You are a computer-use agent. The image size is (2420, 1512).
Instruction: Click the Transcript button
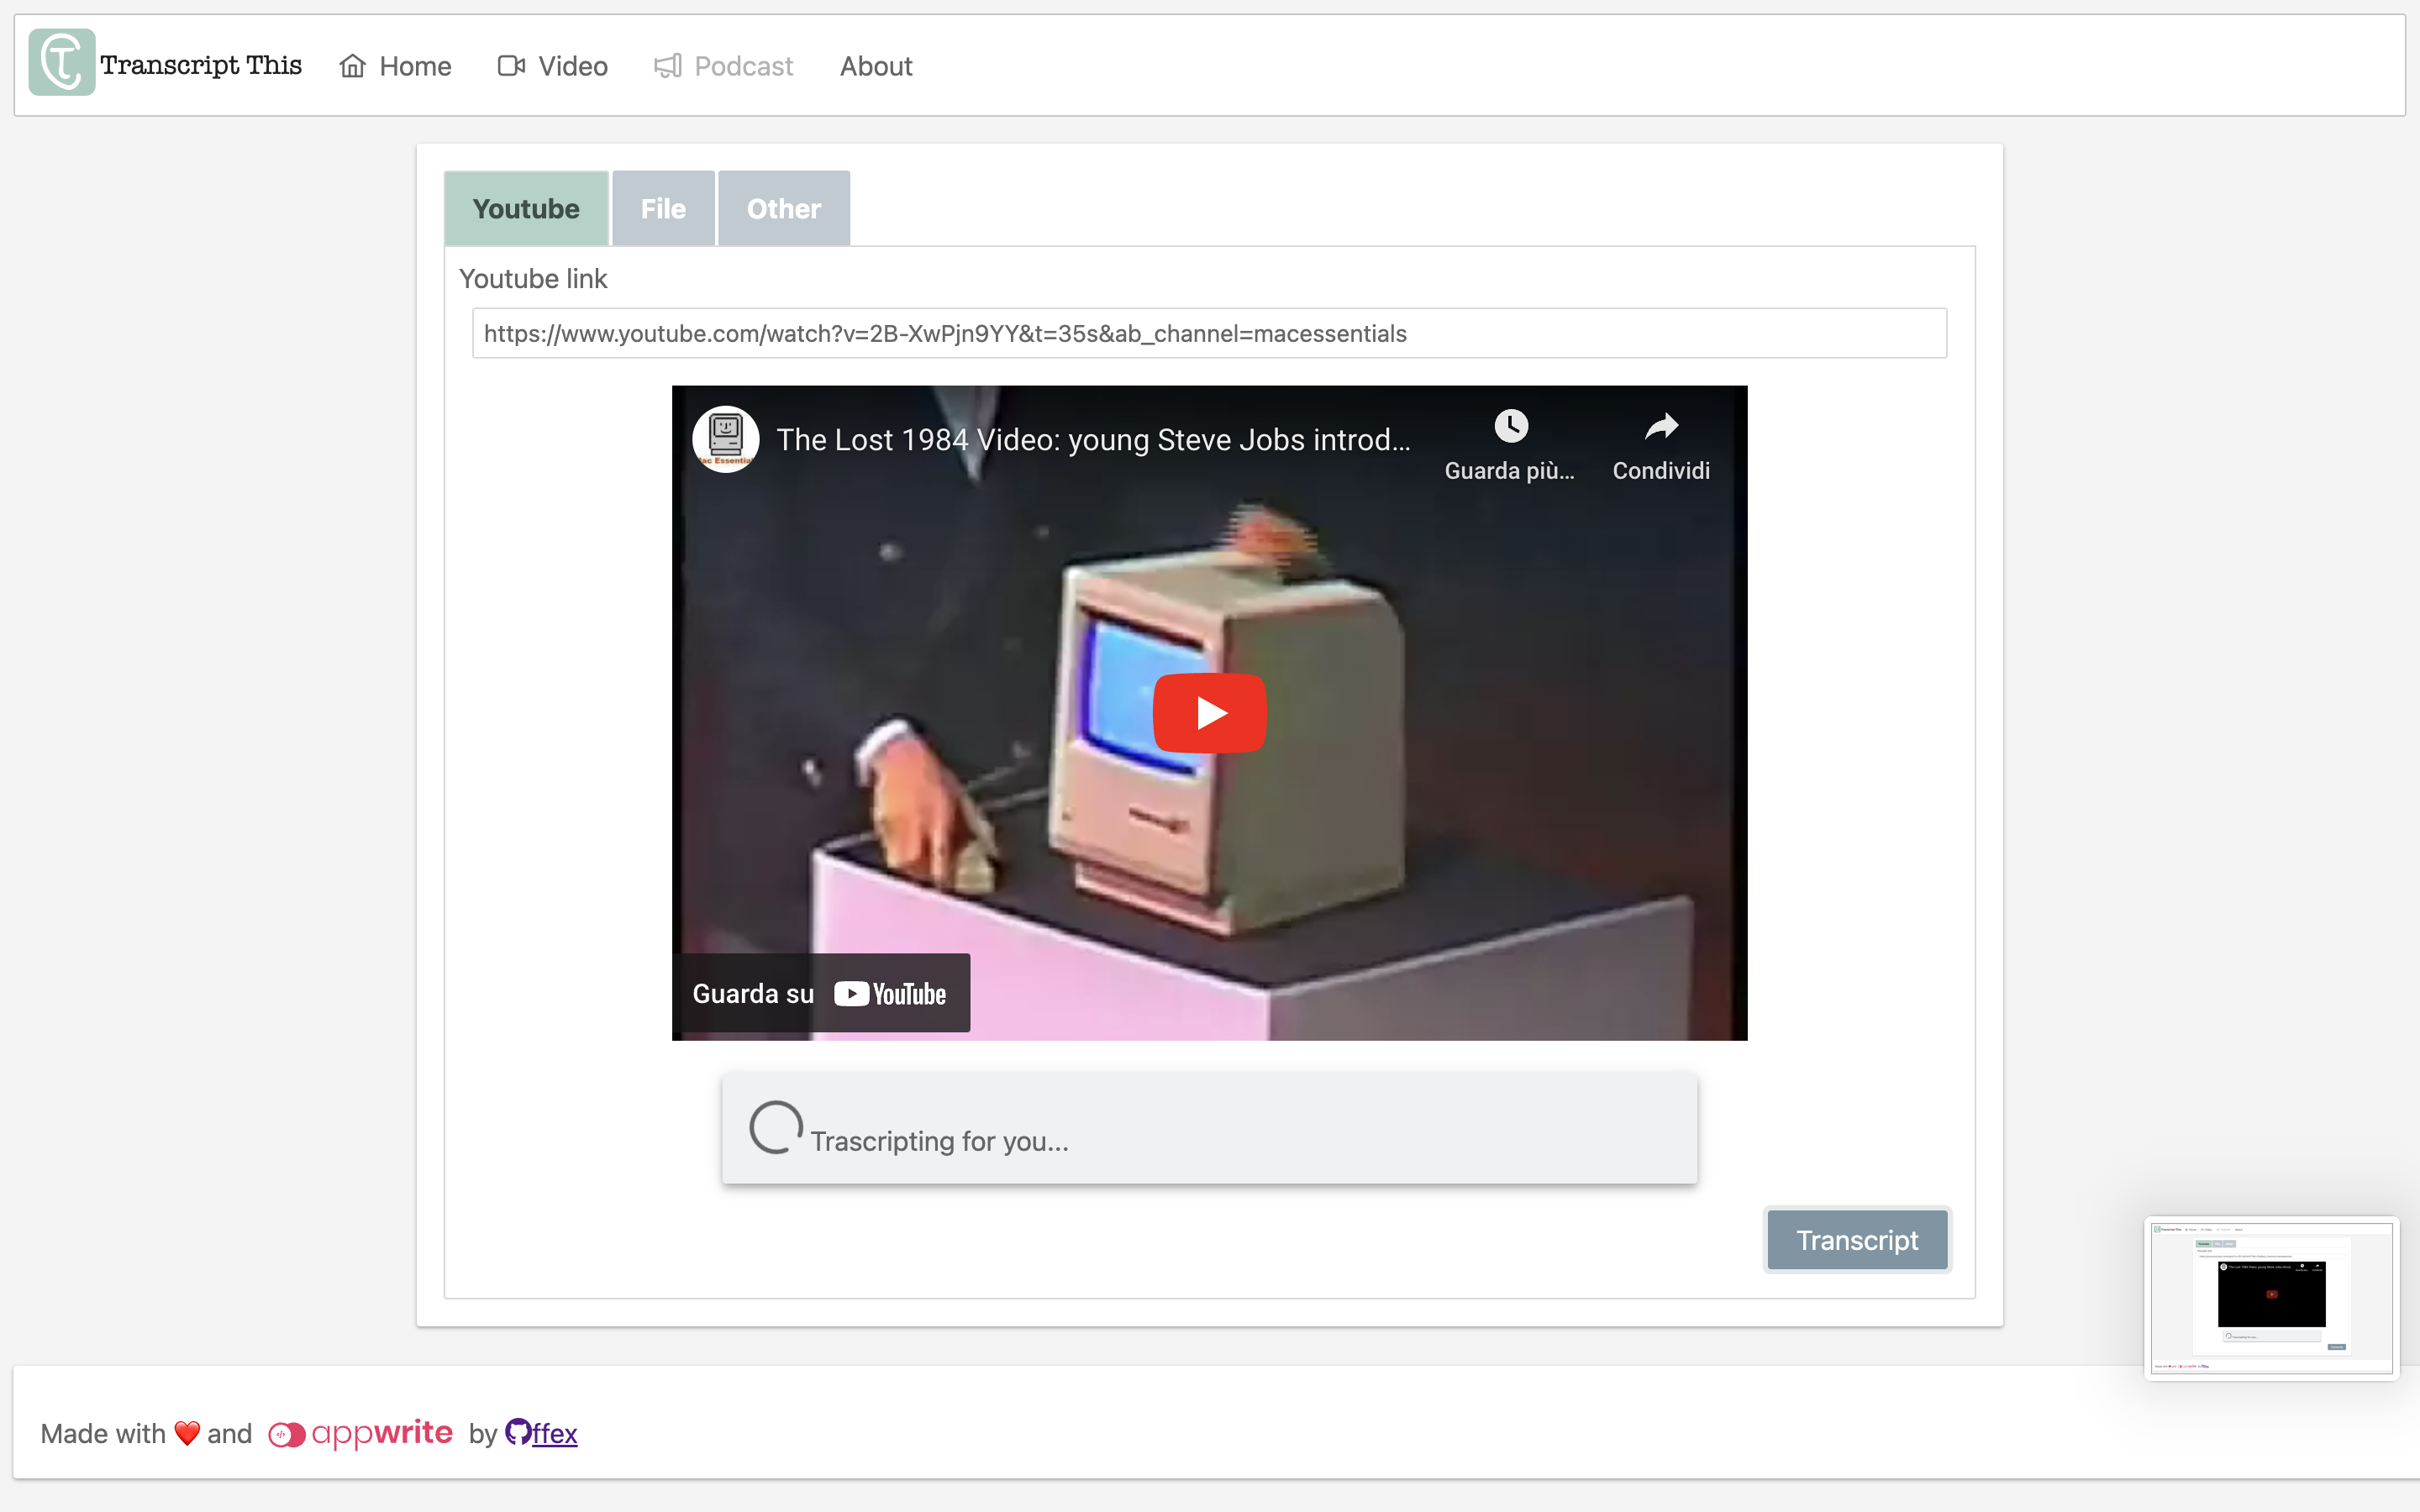pyautogui.click(x=1857, y=1240)
